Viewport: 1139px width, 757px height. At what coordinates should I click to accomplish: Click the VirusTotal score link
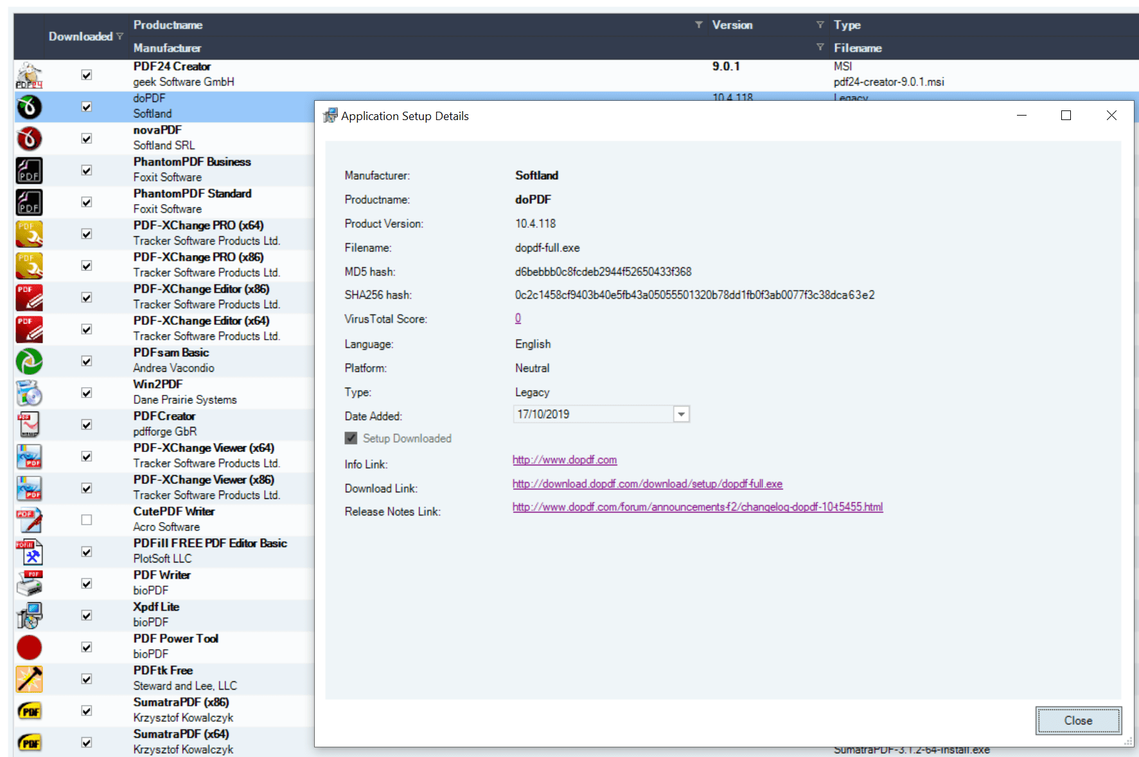(x=518, y=318)
